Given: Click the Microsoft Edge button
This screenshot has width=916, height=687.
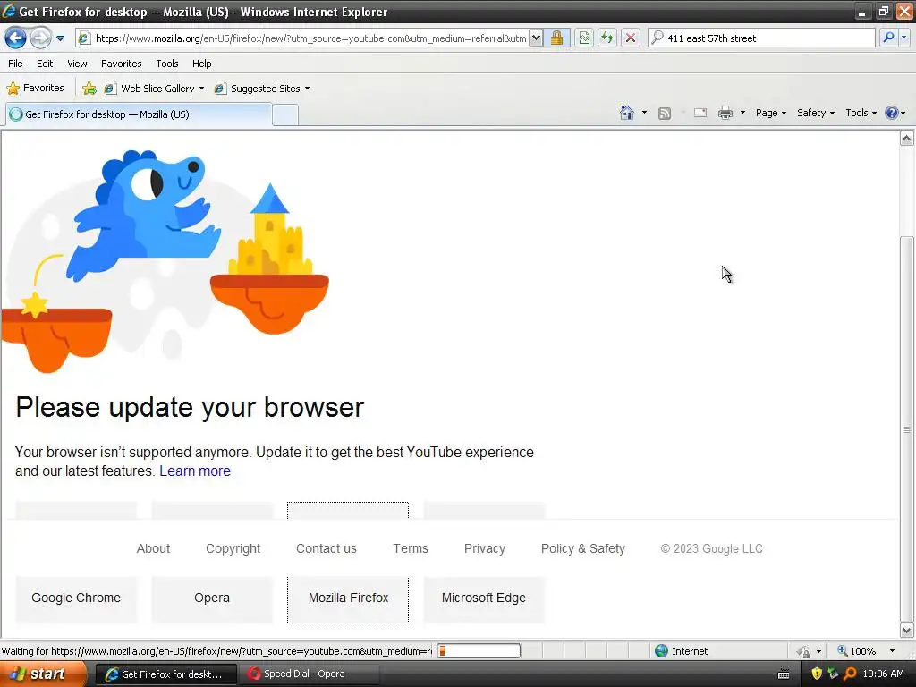Looking at the screenshot, I should (484, 598).
